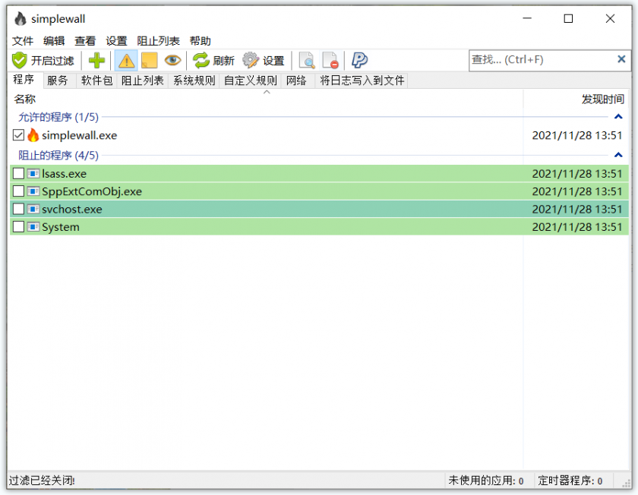Open the 设置 menu in menu bar
The width and height of the screenshot is (638, 495).
point(116,41)
